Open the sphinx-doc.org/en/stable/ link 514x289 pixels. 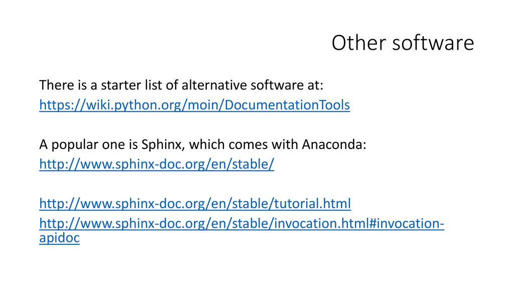tap(157, 164)
